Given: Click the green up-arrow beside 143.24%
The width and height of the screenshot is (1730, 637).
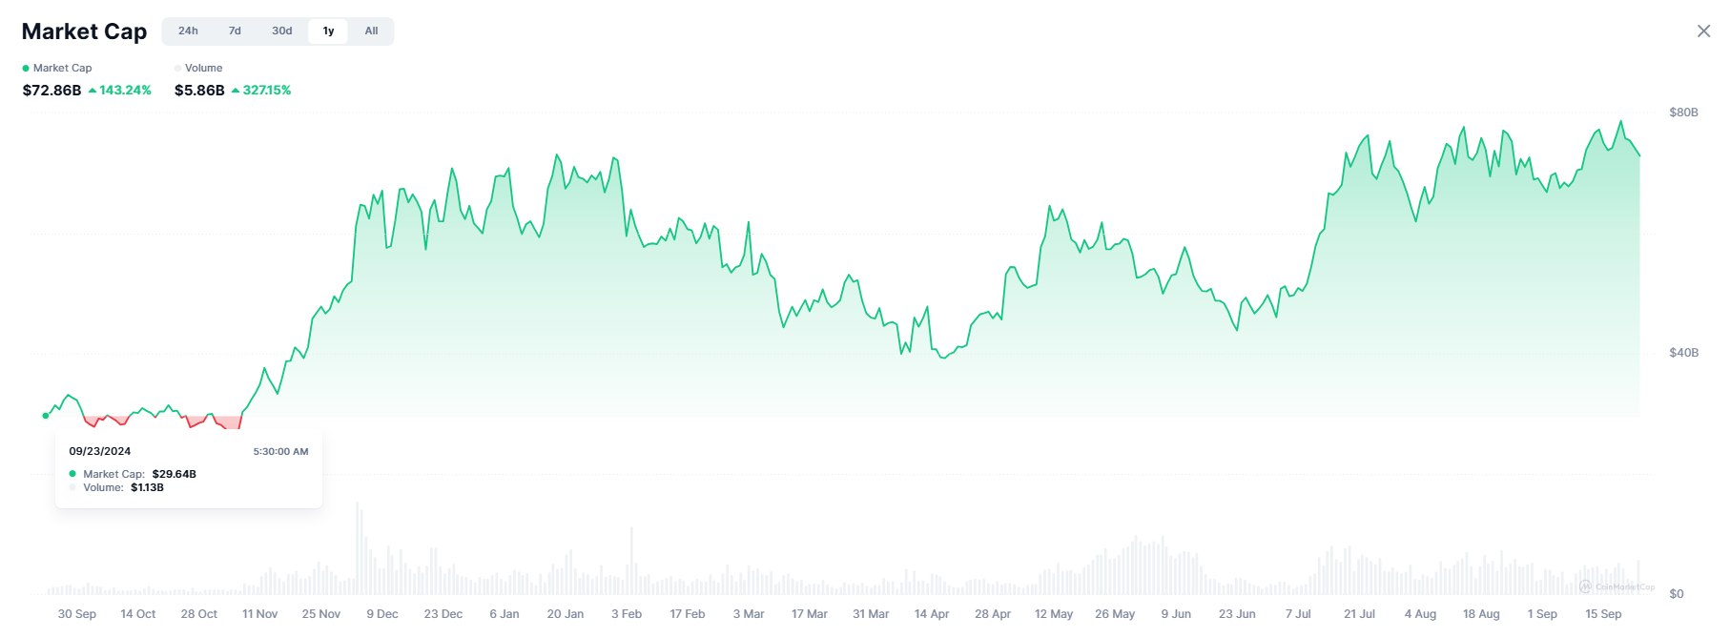Looking at the screenshot, I should pyautogui.click(x=93, y=90).
